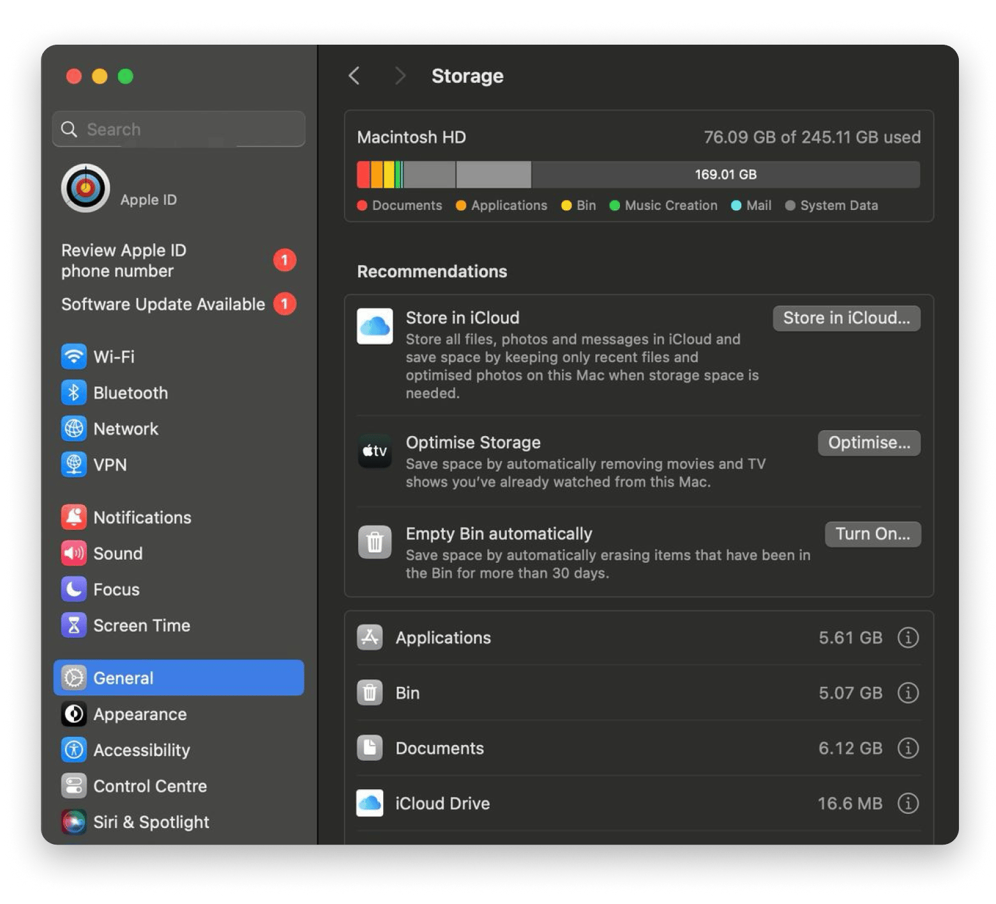
Task: Turn On... Empty Bin automatically
Action: (873, 534)
